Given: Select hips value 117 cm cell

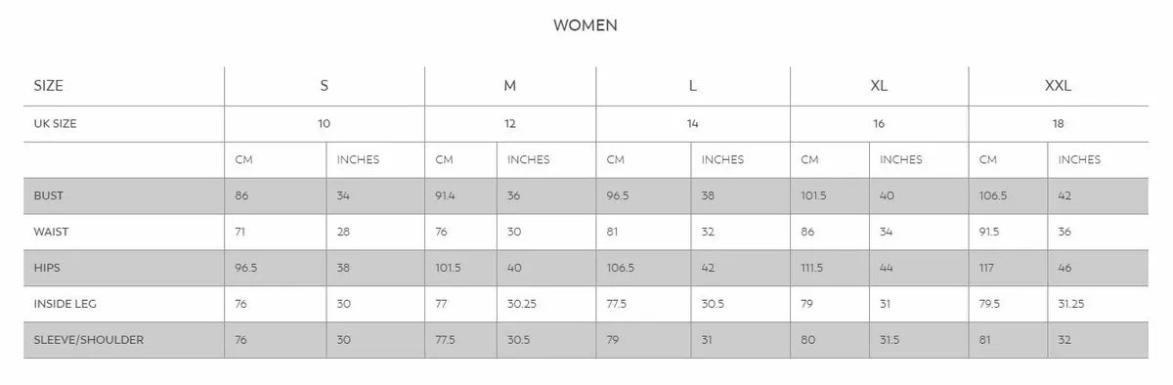Looking at the screenshot, I should (x=1008, y=268).
